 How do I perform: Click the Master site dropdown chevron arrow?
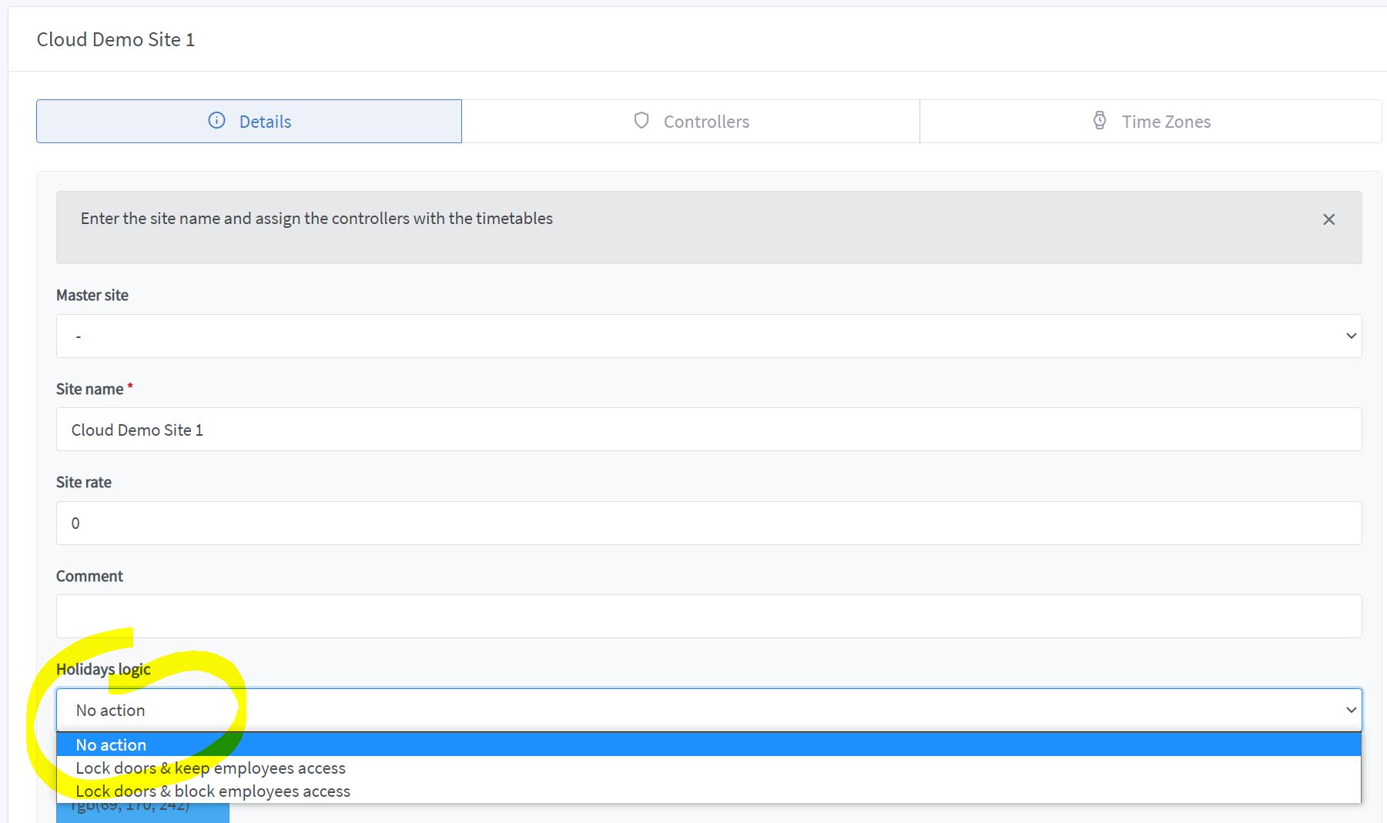coord(1351,336)
